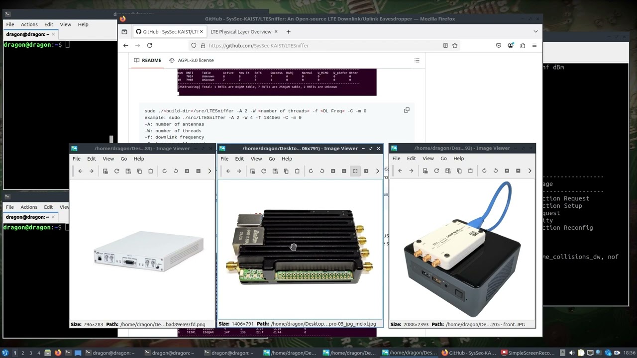Click the README tab link

click(148, 60)
